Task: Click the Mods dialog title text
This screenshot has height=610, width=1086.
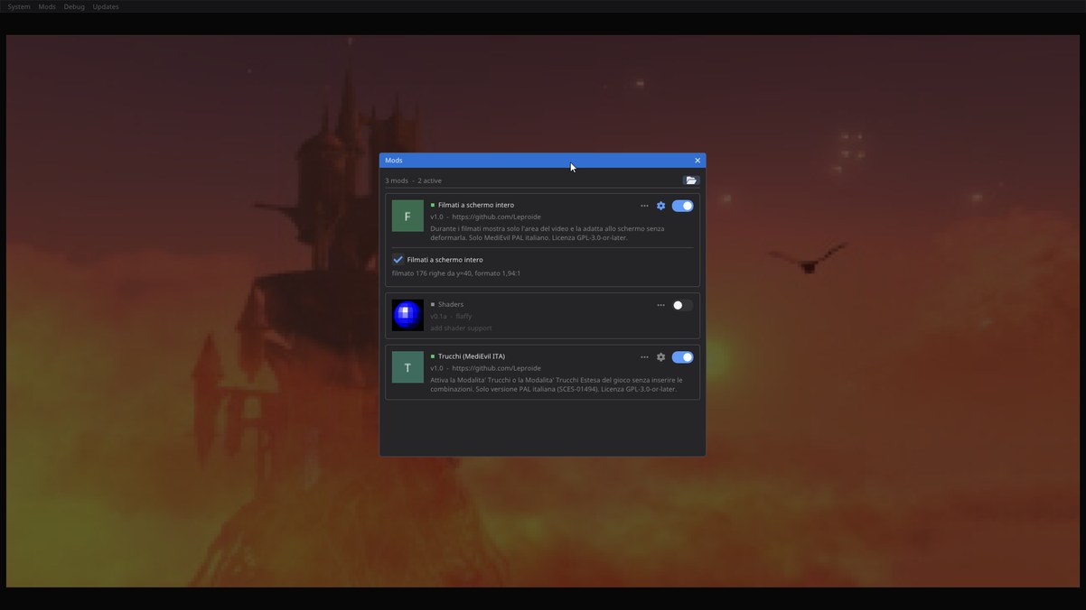Action: 394,161
